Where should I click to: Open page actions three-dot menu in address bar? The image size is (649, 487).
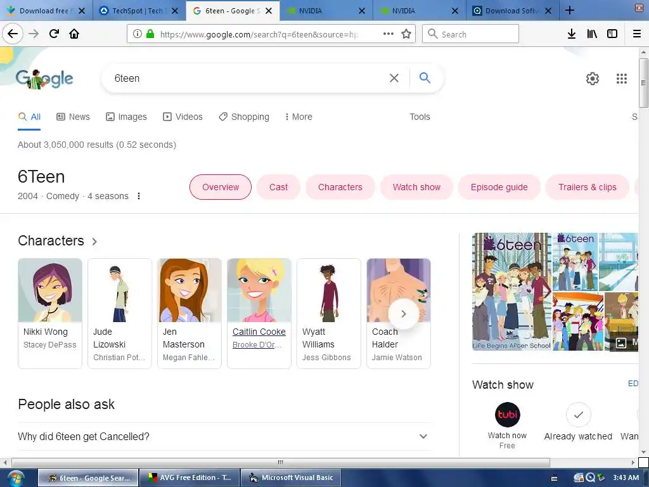[389, 34]
